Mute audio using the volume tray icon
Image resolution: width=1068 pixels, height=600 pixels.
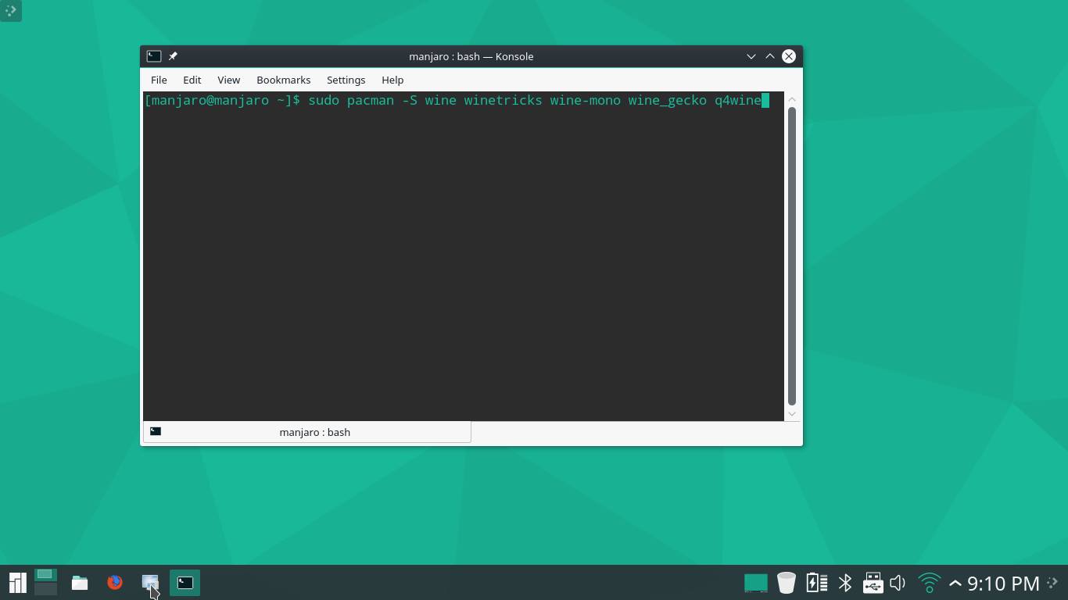click(898, 582)
